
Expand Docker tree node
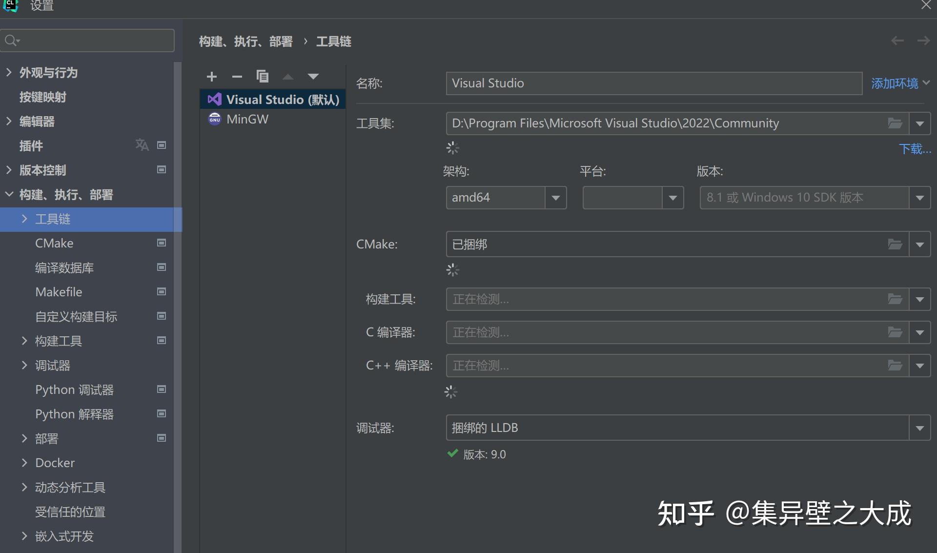click(x=24, y=463)
